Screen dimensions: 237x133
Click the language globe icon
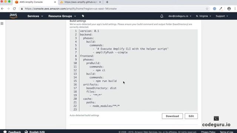coord(26,132)
